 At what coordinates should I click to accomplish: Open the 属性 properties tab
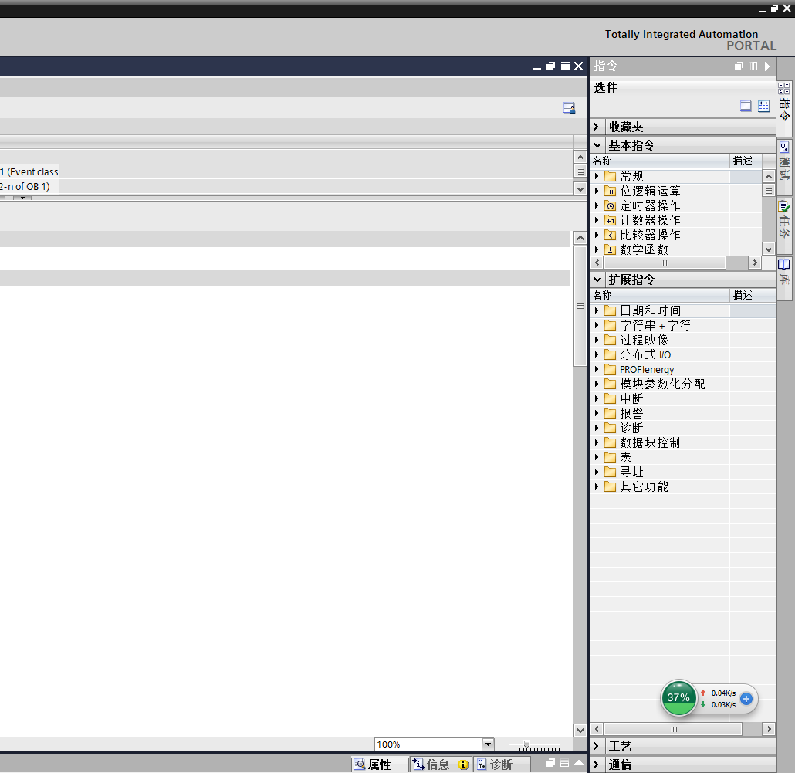click(379, 765)
